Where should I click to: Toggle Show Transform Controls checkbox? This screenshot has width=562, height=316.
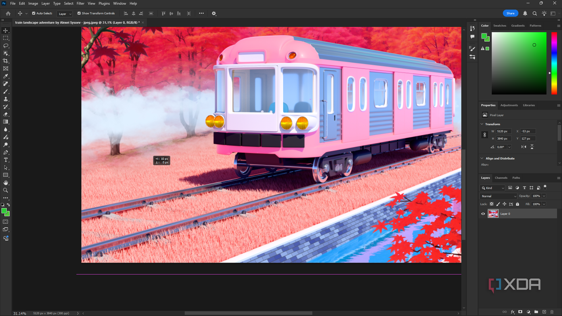coord(79,13)
